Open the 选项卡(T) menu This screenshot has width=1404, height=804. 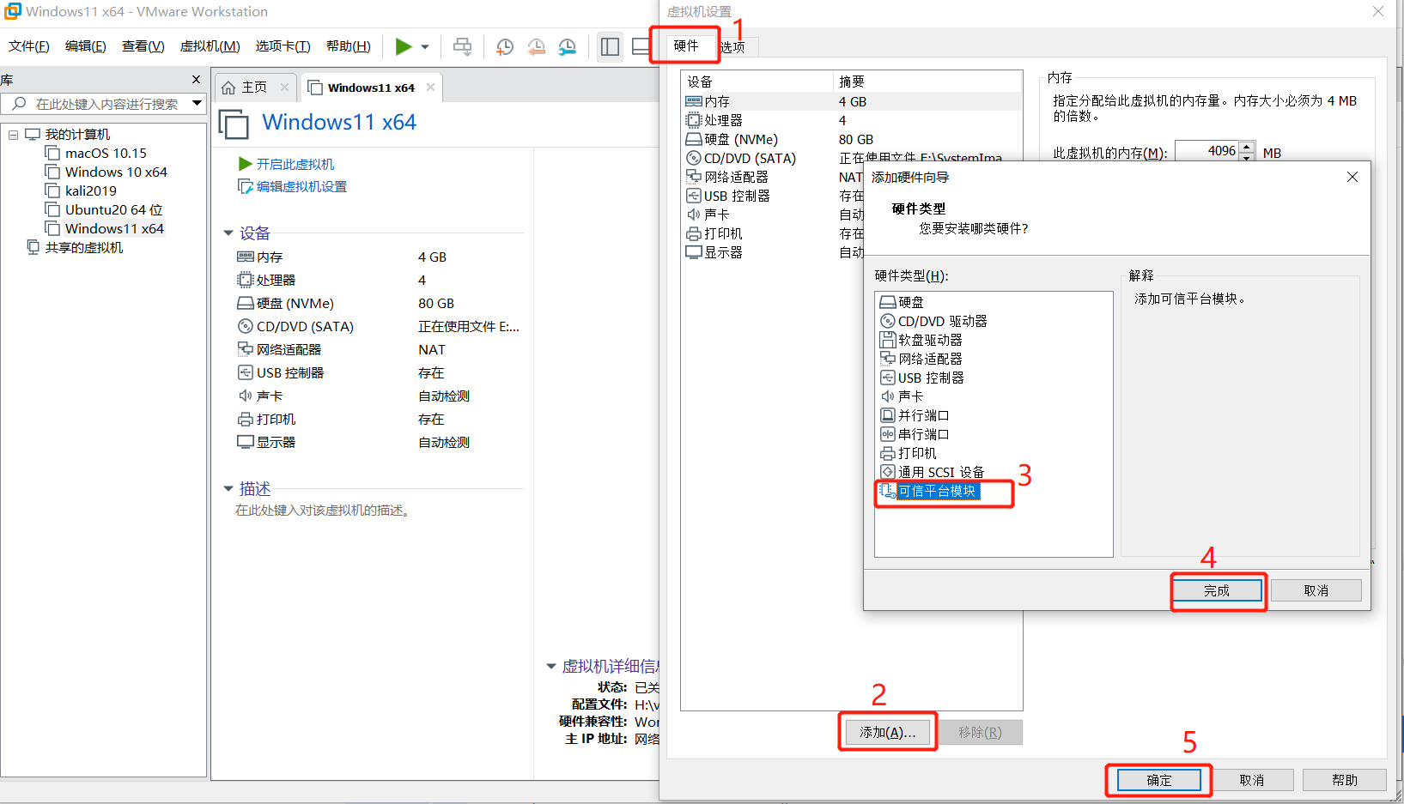283,46
